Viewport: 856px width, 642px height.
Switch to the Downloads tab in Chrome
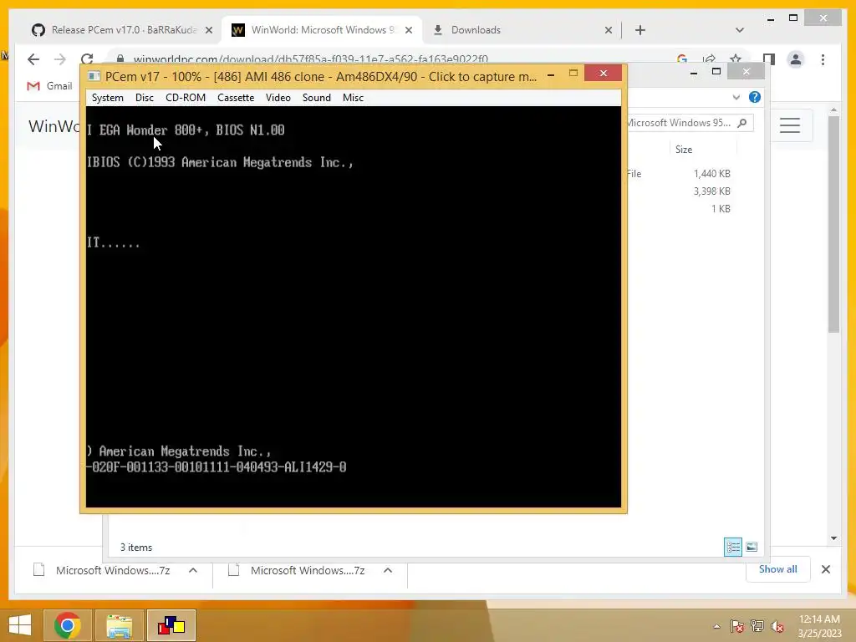pos(522,30)
